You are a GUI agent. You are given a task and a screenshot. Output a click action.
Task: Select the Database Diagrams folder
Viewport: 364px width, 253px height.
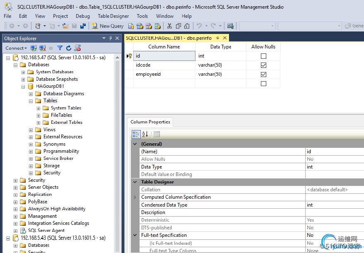tap(64, 94)
